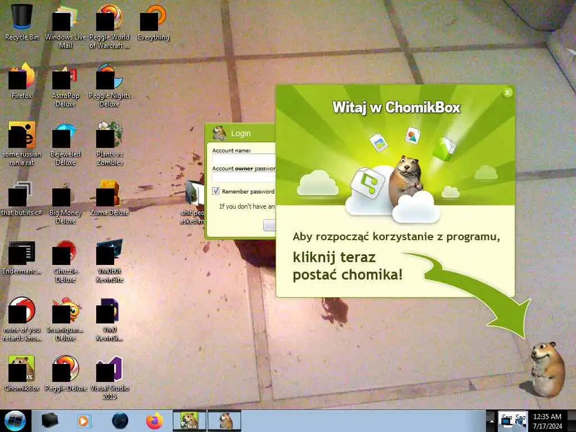
Task: Open AstroPop Deluxe desktop shortcut
Action: (65, 85)
